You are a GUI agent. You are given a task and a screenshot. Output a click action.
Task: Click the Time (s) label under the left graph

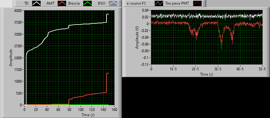88,115
